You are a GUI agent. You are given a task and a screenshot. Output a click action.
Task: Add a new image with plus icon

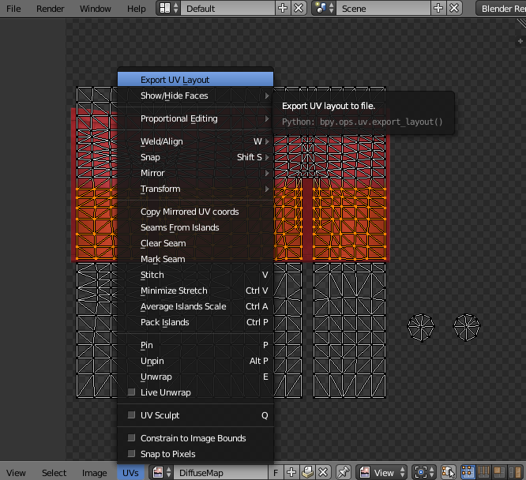(x=291, y=473)
